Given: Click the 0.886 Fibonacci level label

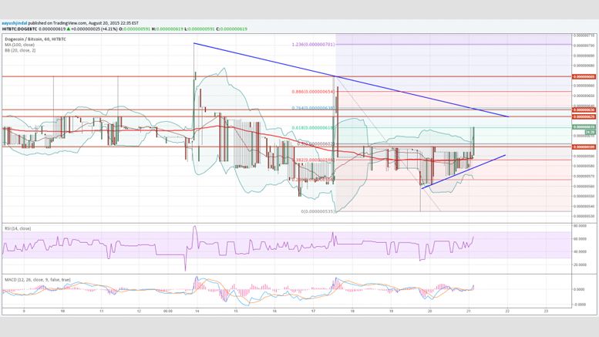Looking at the screenshot, I should 313,92.
